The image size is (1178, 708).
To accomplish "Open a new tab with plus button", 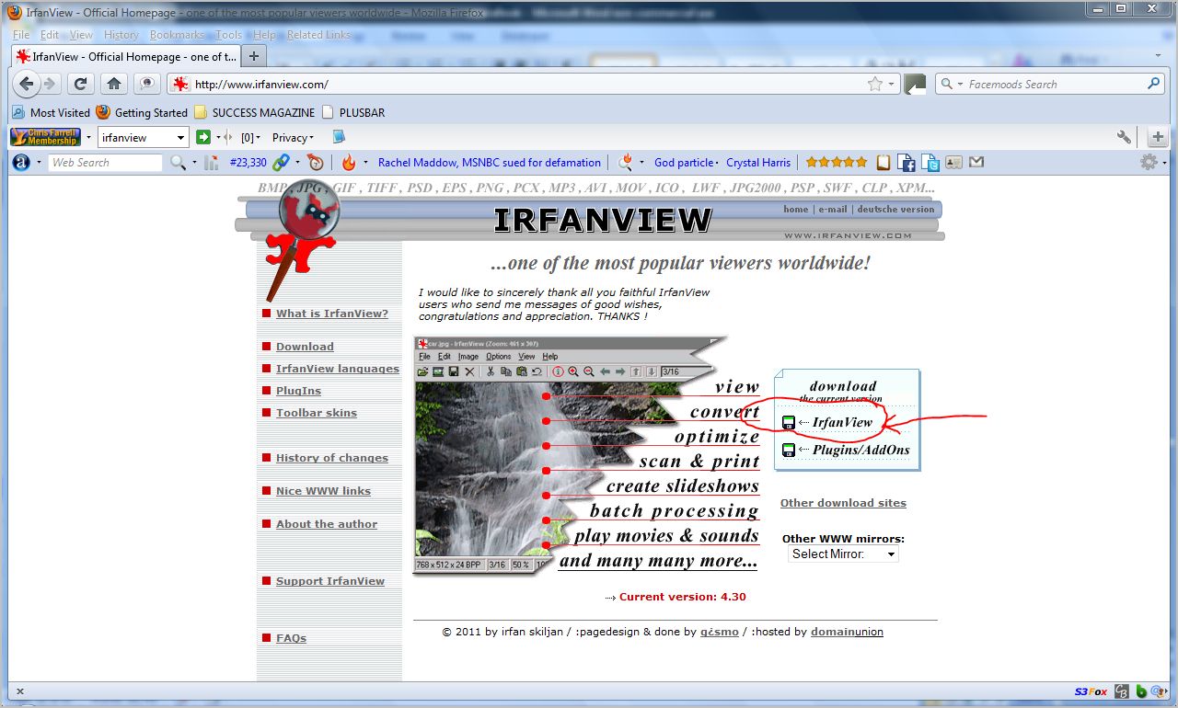I will 254,56.
